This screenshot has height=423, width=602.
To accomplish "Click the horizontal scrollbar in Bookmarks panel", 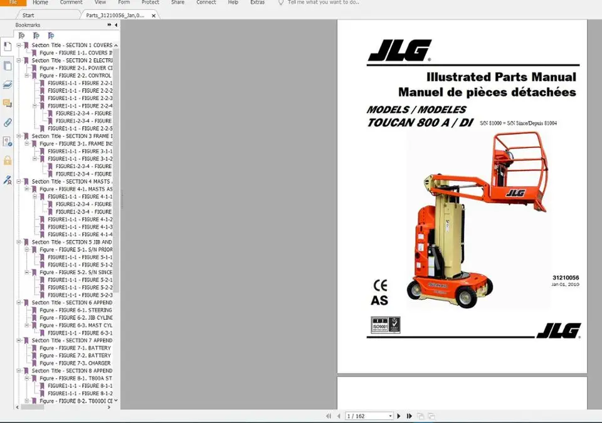I will pyautogui.click(x=63, y=407).
